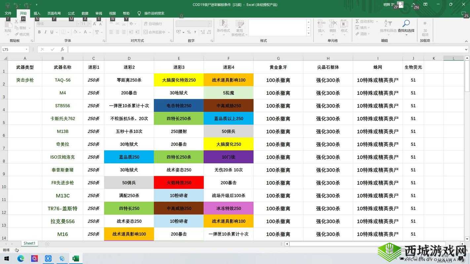Click the Insert Function fx icon
Image resolution: width=470 pixels, height=264 pixels.
[63, 49]
